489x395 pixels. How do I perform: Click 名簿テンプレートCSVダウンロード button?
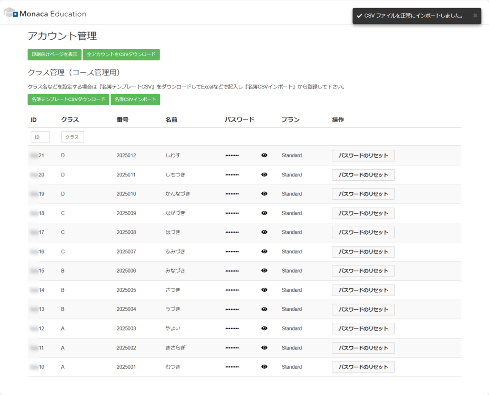(x=68, y=99)
